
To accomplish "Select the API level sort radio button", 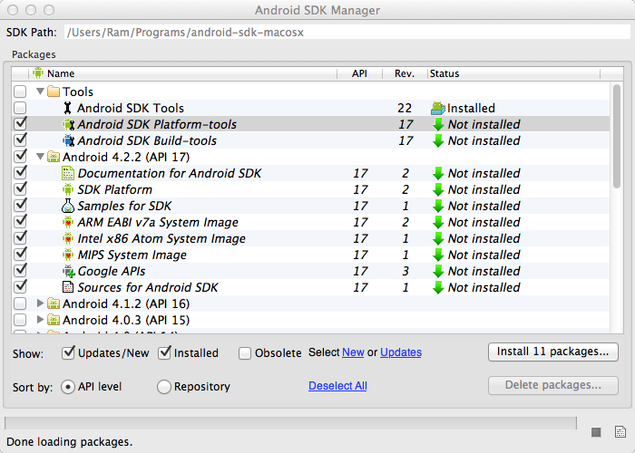I will 68,387.
